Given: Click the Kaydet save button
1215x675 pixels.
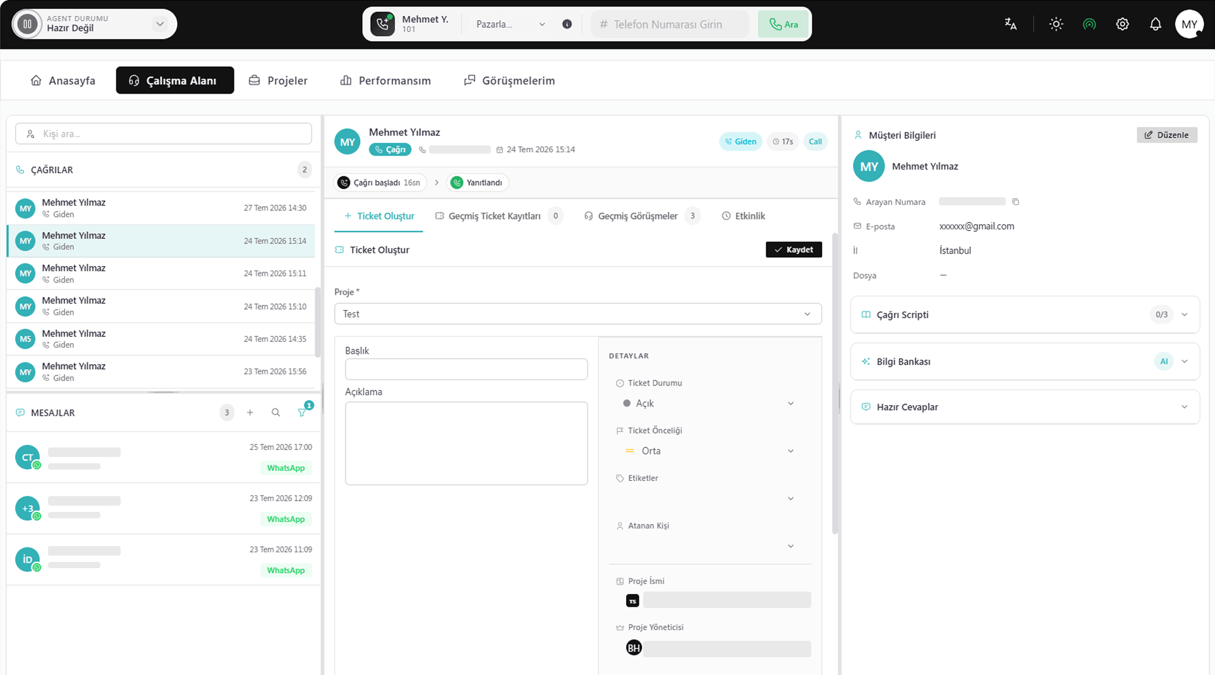Looking at the screenshot, I should click(794, 250).
